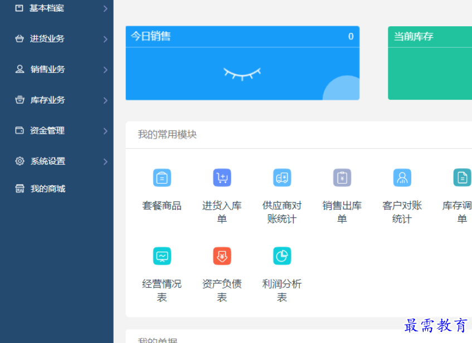Click the 供应商对账统计 label
Viewport: 472px width, 343px height.
coord(282,212)
